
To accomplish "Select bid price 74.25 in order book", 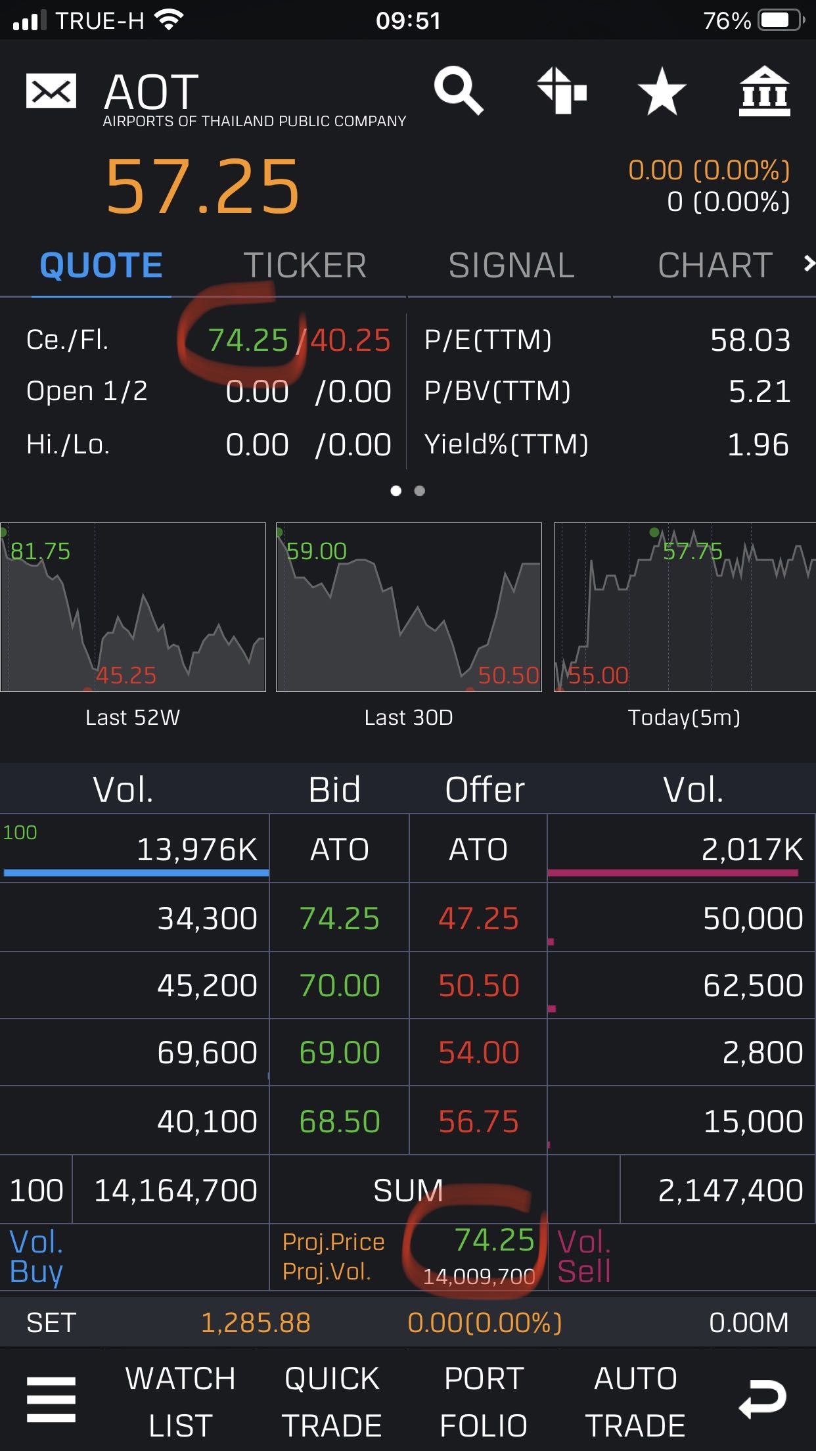I will tap(340, 918).
